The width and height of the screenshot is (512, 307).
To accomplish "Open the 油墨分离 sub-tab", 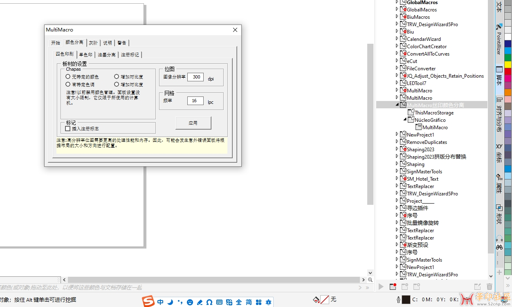I will click(x=106, y=55).
